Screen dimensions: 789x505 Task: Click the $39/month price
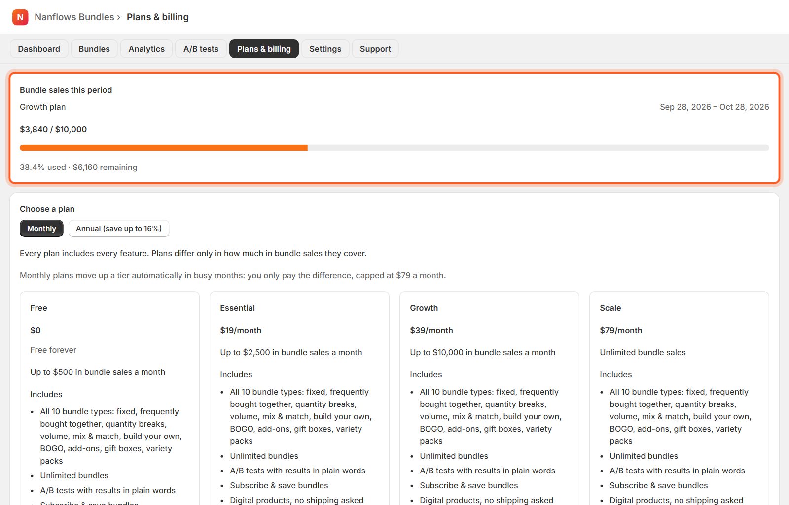point(431,330)
